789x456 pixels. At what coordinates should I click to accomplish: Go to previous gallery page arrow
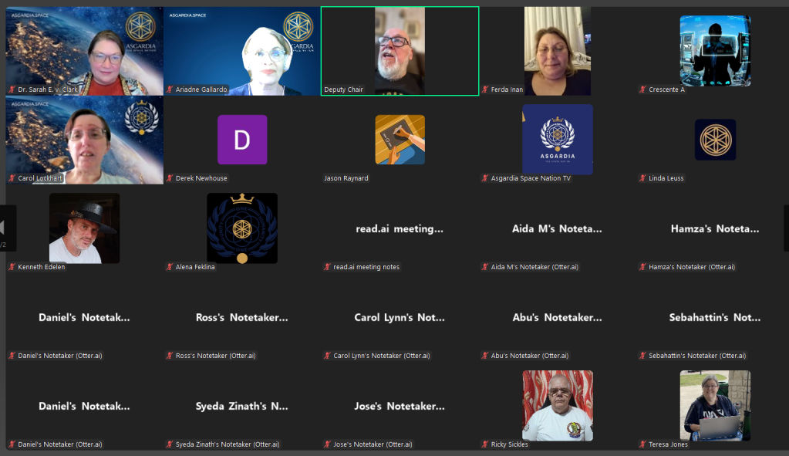click(x=4, y=228)
